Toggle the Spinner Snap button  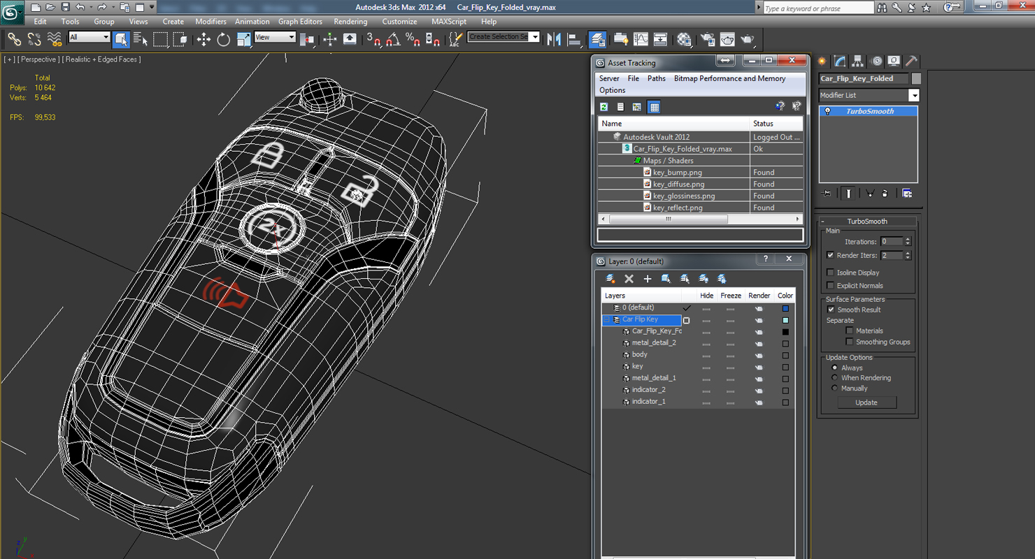tap(432, 39)
